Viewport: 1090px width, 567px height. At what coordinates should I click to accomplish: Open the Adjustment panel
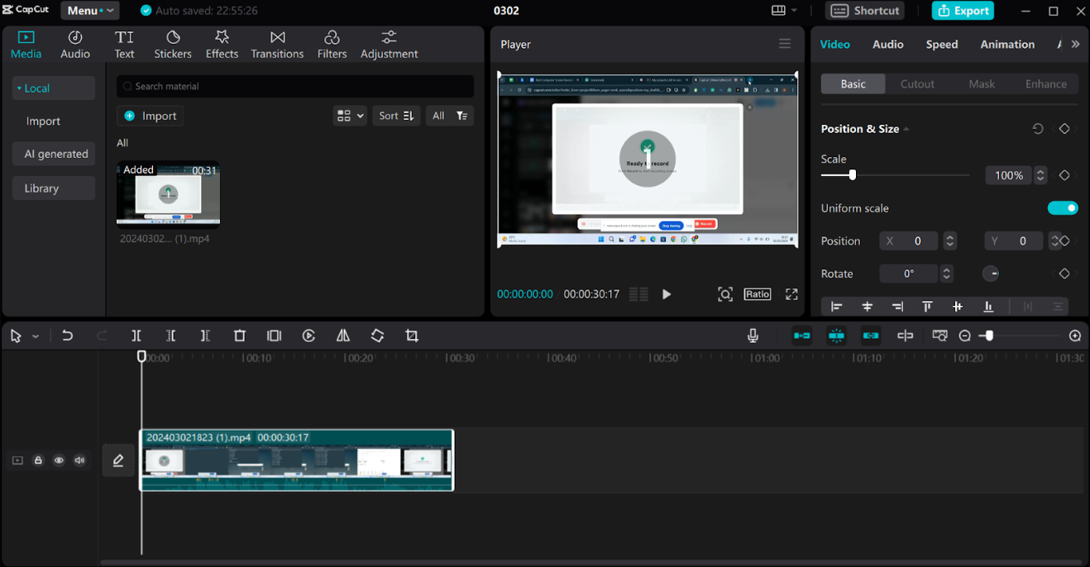[x=389, y=45]
